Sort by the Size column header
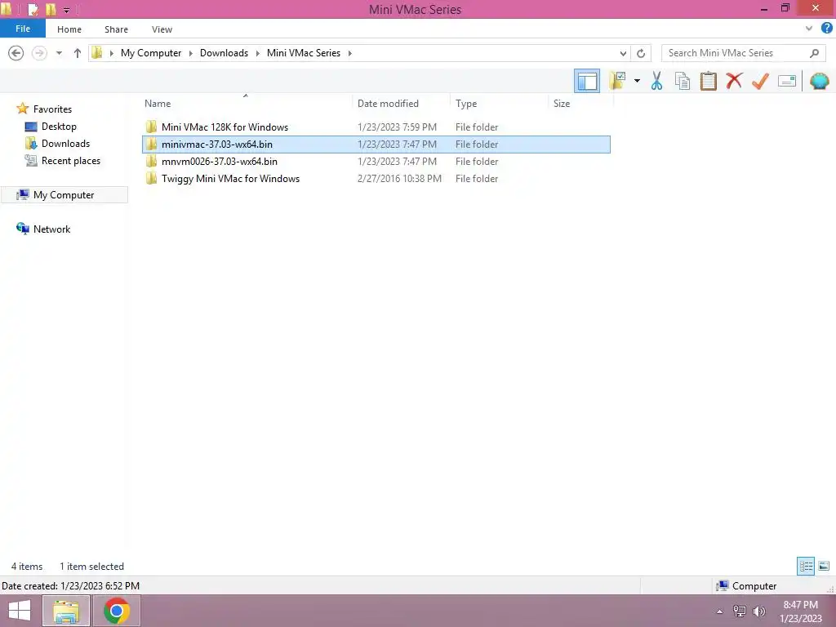Viewport: 836px width, 627px height. tap(580, 104)
